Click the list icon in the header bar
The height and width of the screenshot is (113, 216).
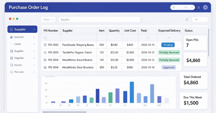click(x=199, y=7)
